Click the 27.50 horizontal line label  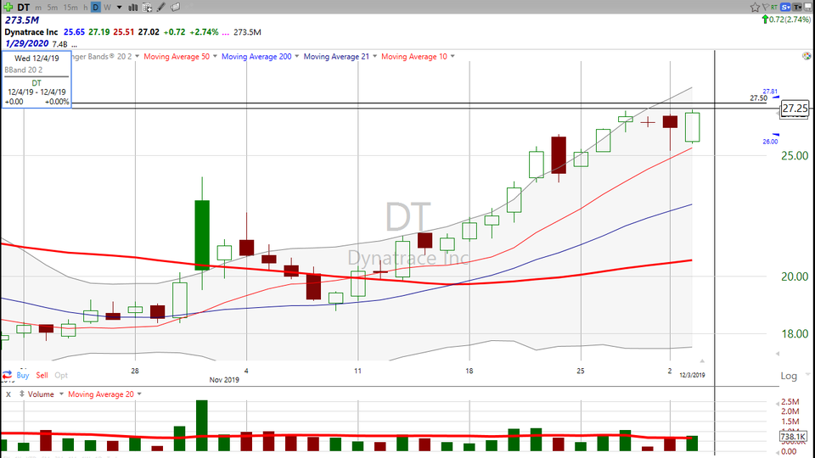coord(758,98)
